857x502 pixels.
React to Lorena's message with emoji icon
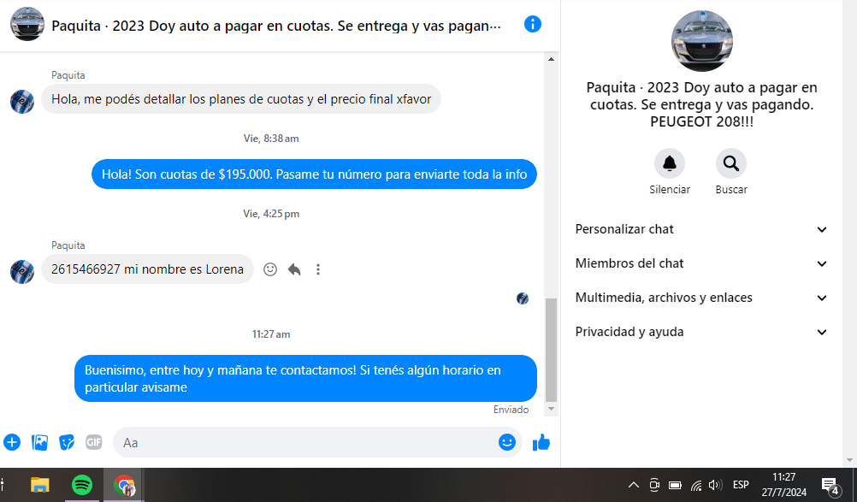click(x=270, y=269)
